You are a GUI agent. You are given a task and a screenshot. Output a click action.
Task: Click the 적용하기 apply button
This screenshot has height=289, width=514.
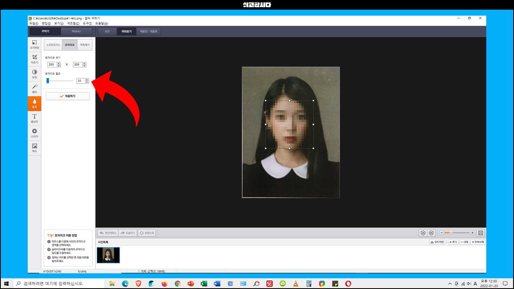(67, 96)
